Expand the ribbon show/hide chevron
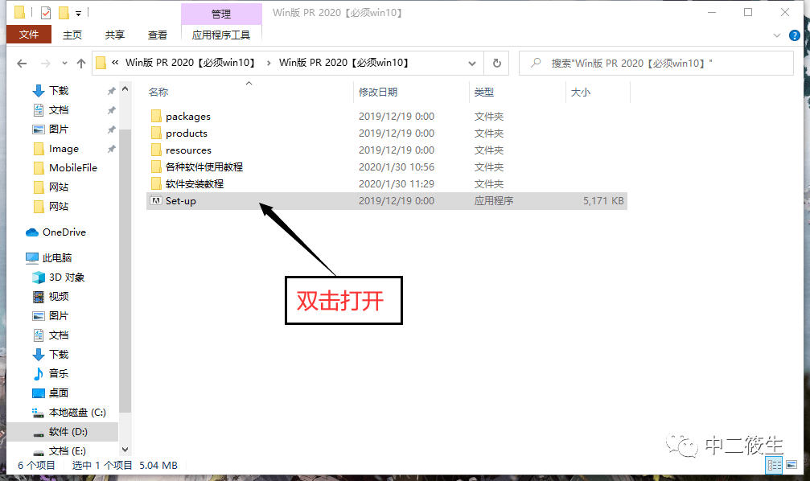Viewport: 810px width, 481px height. pyautogui.click(x=775, y=34)
